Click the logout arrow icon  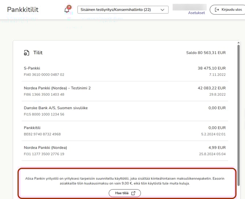pyautogui.click(x=217, y=9)
